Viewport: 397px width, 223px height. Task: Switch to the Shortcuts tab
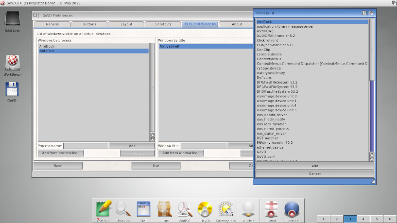163,24
